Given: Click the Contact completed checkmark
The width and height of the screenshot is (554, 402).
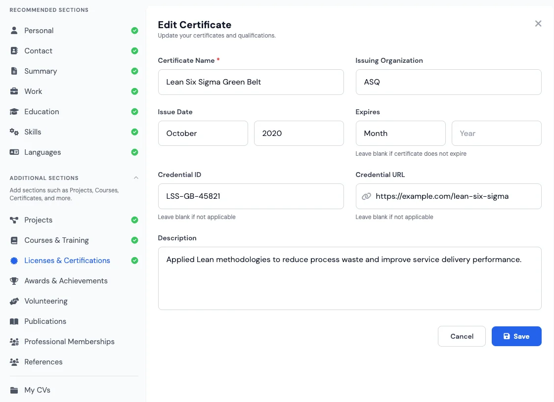Looking at the screenshot, I should [134, 50].
